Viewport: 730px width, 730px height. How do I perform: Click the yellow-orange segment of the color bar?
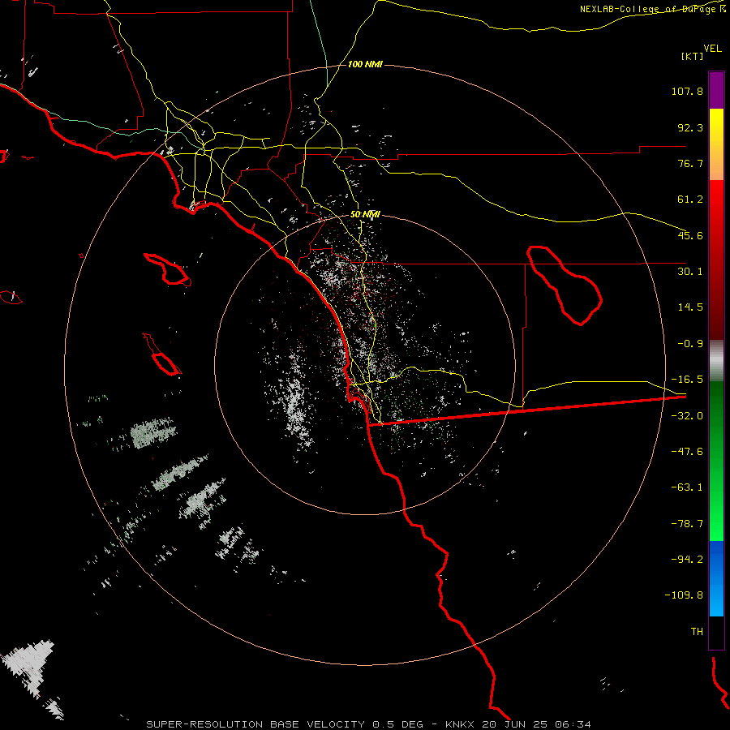716,144
